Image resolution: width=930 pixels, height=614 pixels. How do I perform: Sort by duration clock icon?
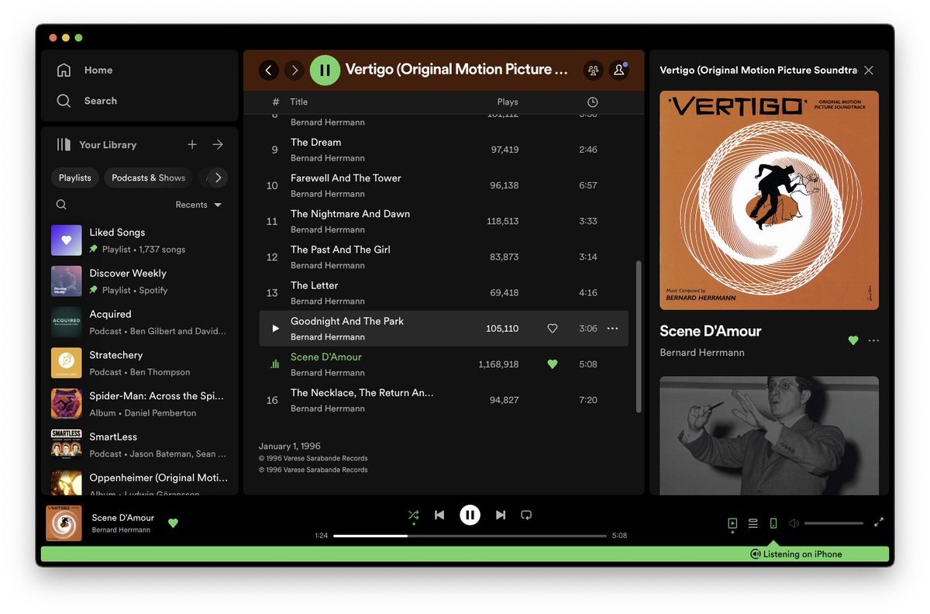[x=592, y=102]
